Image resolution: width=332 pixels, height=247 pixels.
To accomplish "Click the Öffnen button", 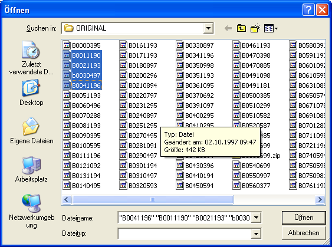I will tap(304, 218).
